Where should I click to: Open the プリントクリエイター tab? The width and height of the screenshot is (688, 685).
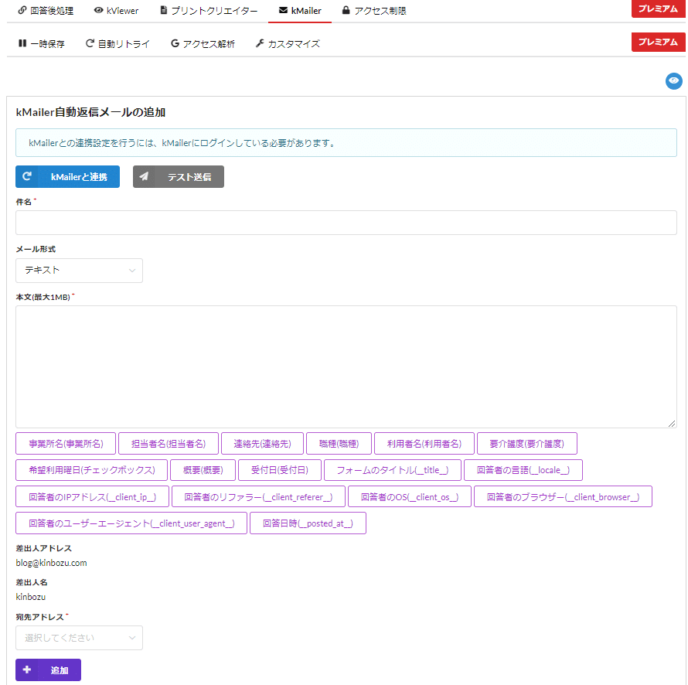coord(209,11)
